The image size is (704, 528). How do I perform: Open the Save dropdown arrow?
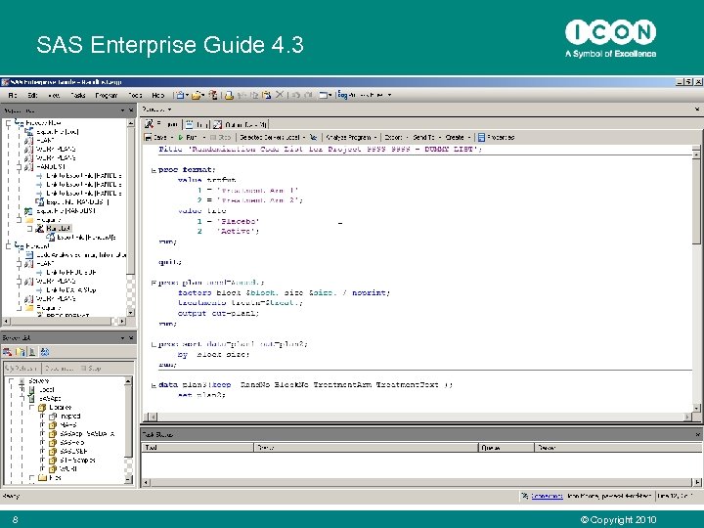(171, 138)
